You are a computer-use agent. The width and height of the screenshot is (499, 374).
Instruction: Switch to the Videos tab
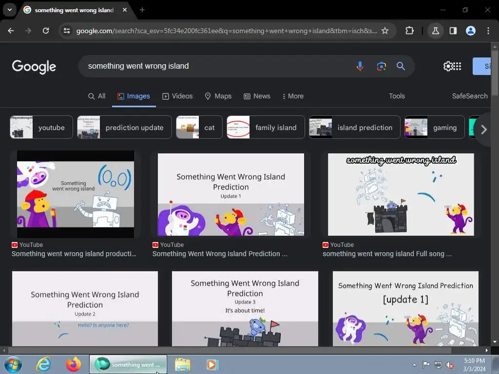pyautogui.click(x=177, y=96)
